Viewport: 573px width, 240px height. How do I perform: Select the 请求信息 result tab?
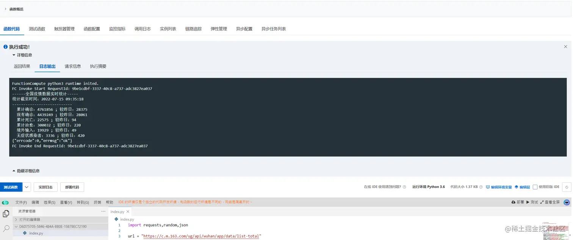[73, 66]
